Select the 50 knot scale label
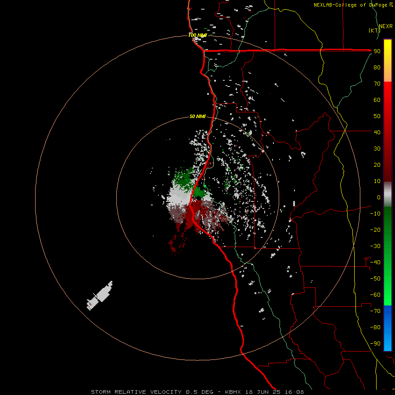Screen dimensions: 395x395 (377, 116)
